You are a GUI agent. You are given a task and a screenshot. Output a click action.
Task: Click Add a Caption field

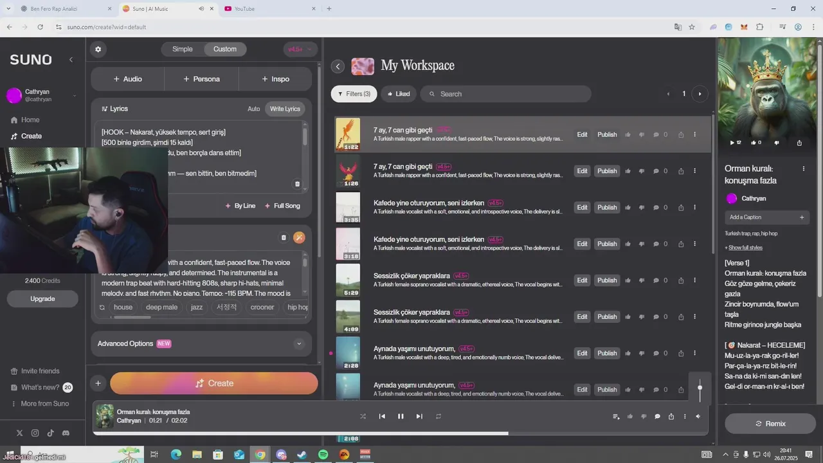(767, 217)
